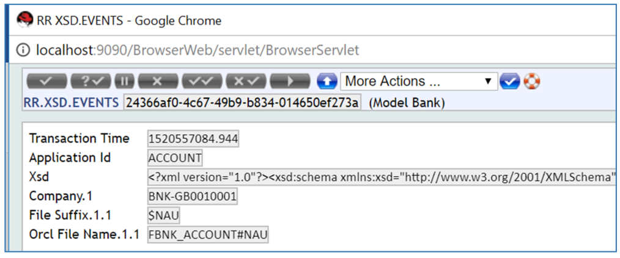Viewport: 620px width, 258px height.
Task: Click the Transaction Time value field
Action: (x=193, y=138)
